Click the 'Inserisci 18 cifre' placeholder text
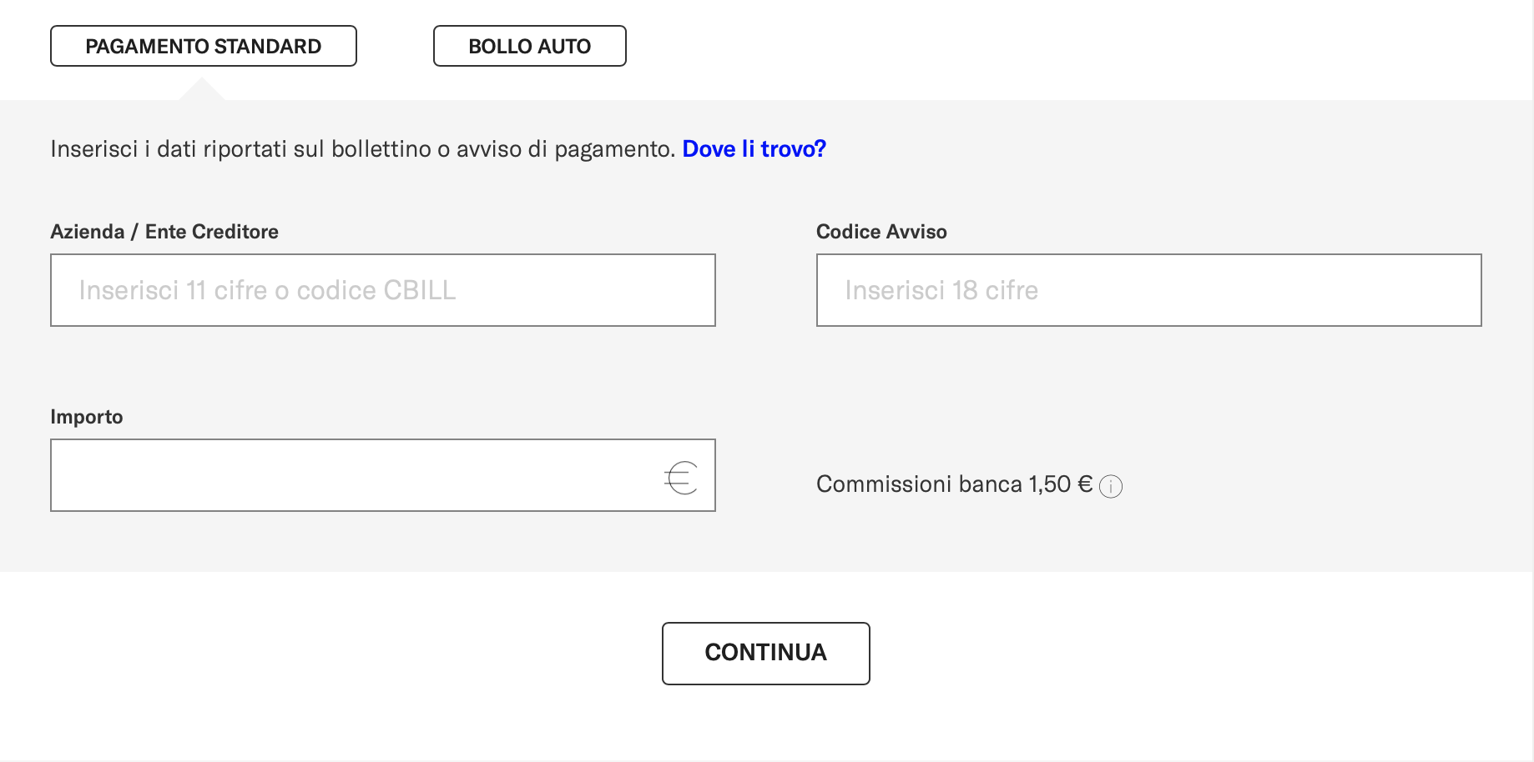This screenshot has width=1534, height=762. [941, 290]
